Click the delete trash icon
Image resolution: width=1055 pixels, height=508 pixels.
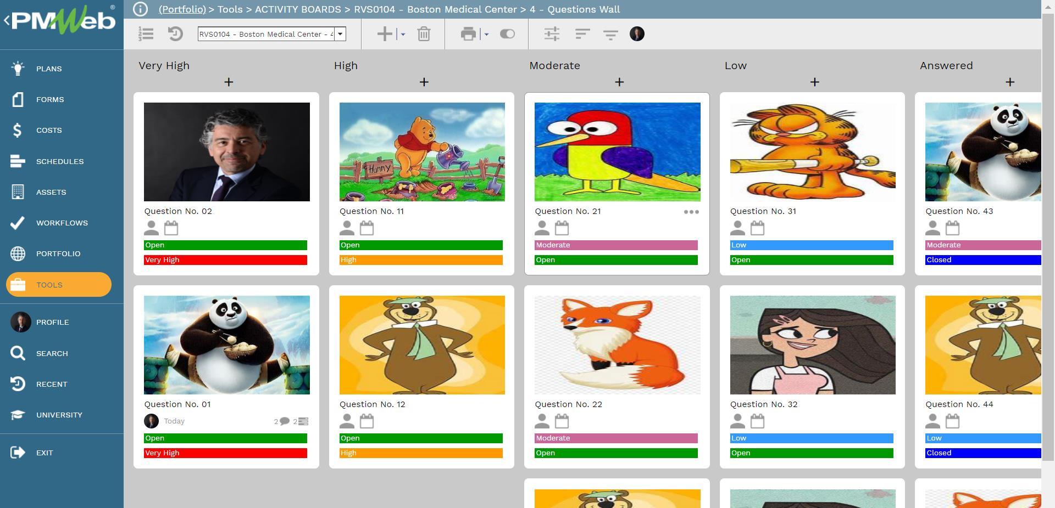424,34
